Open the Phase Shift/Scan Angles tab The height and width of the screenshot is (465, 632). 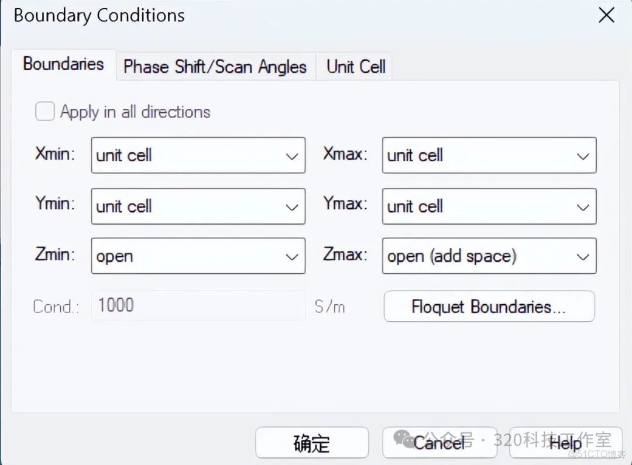coord(215,67)
